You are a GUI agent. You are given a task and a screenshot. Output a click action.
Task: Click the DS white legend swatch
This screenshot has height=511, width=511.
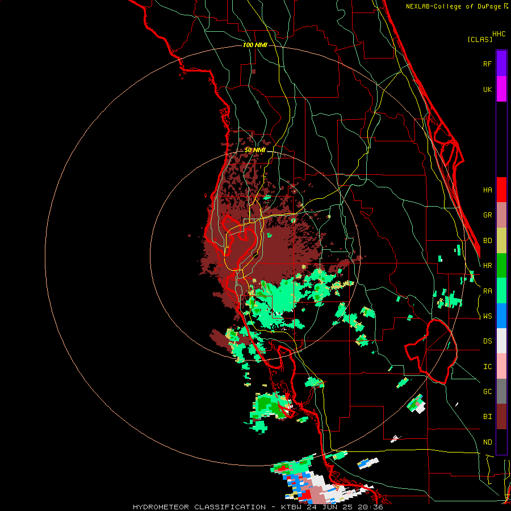[501, 341]
